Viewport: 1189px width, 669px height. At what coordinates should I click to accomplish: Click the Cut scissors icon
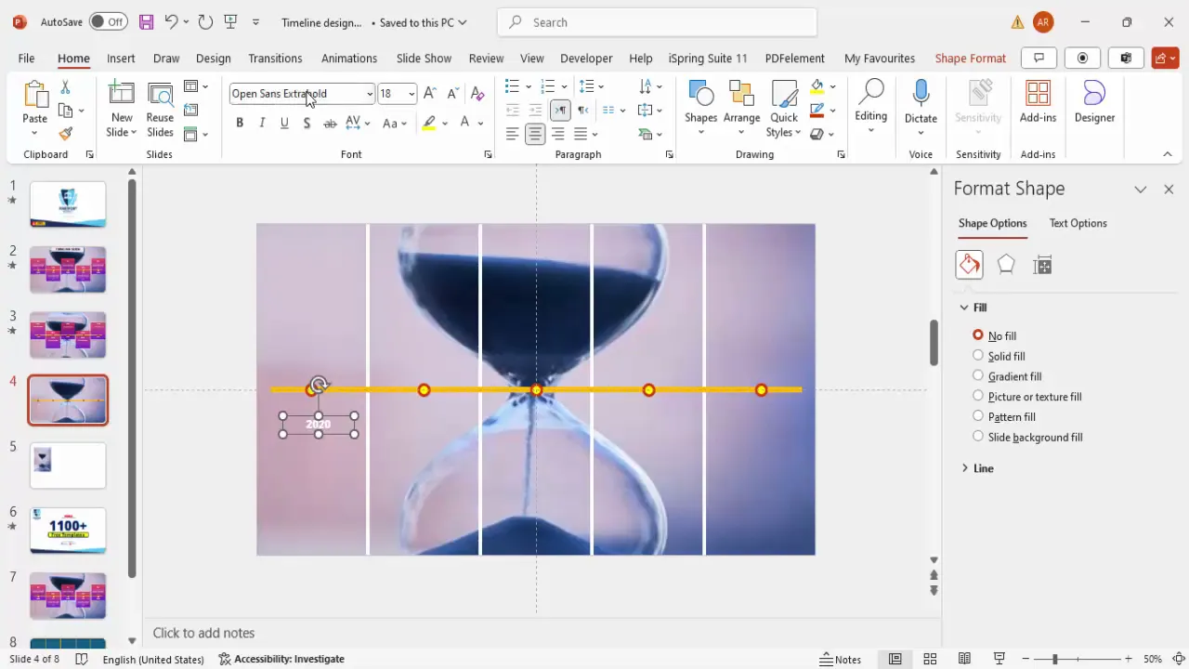click(65, 87)
